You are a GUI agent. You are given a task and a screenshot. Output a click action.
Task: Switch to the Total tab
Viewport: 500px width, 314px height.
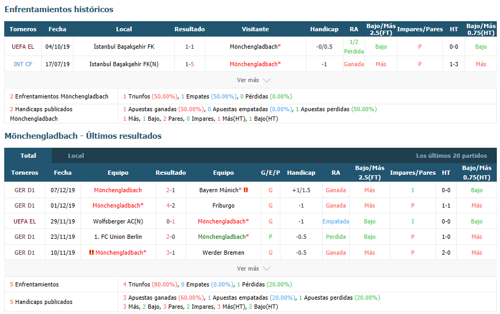(28, 156)
